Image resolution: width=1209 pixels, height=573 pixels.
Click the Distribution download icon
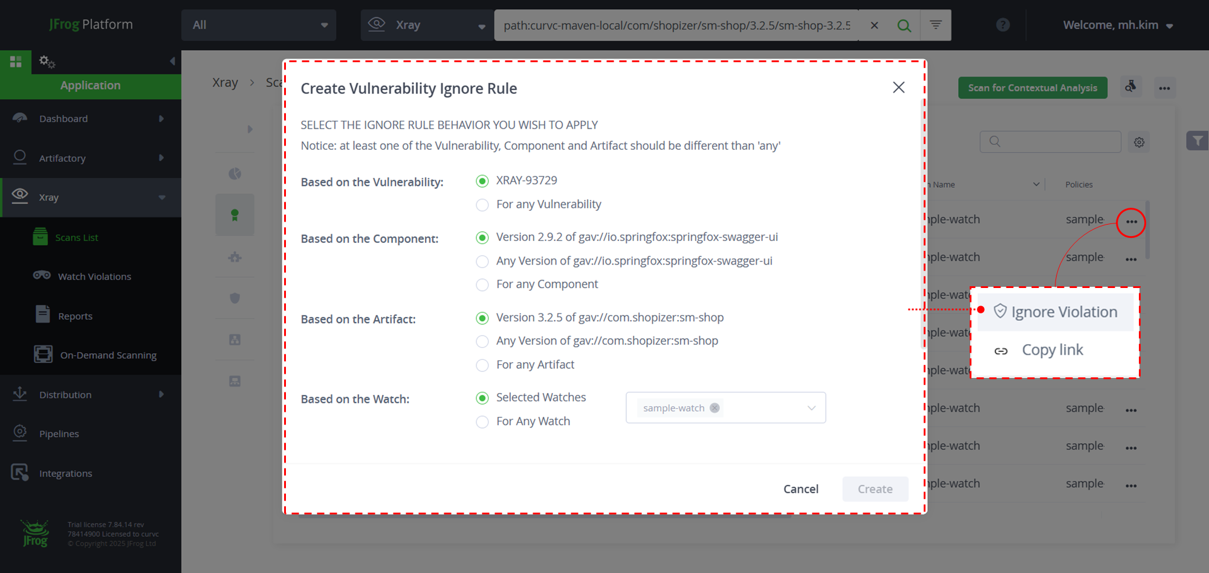pyautogui.click(x=20, y=394)
